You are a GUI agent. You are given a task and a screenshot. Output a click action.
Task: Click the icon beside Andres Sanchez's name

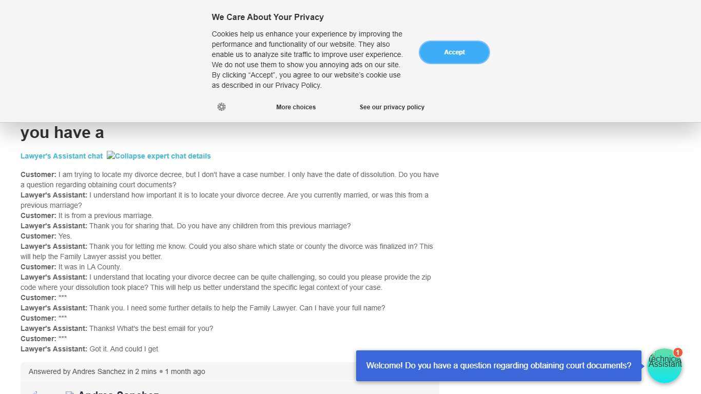click(x=70, y=392)
